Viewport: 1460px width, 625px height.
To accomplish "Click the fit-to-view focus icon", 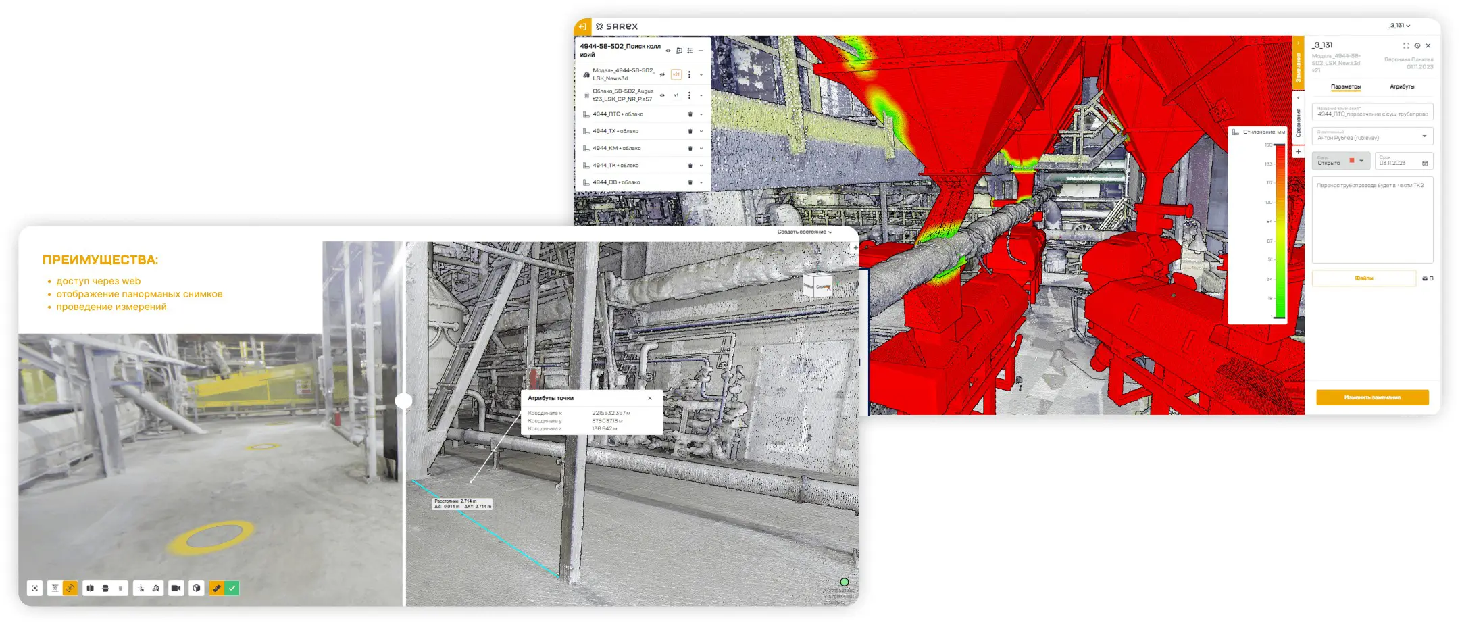I will point(35,589).
